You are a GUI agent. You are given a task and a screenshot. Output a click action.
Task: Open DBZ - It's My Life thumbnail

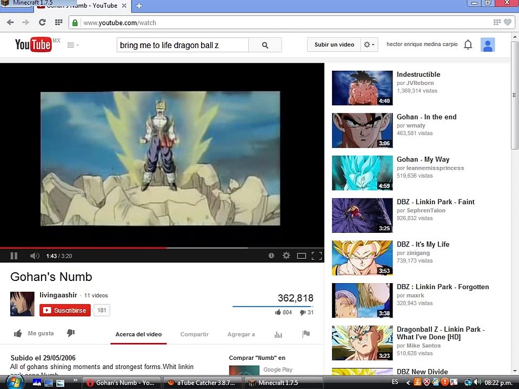[362, 258]
